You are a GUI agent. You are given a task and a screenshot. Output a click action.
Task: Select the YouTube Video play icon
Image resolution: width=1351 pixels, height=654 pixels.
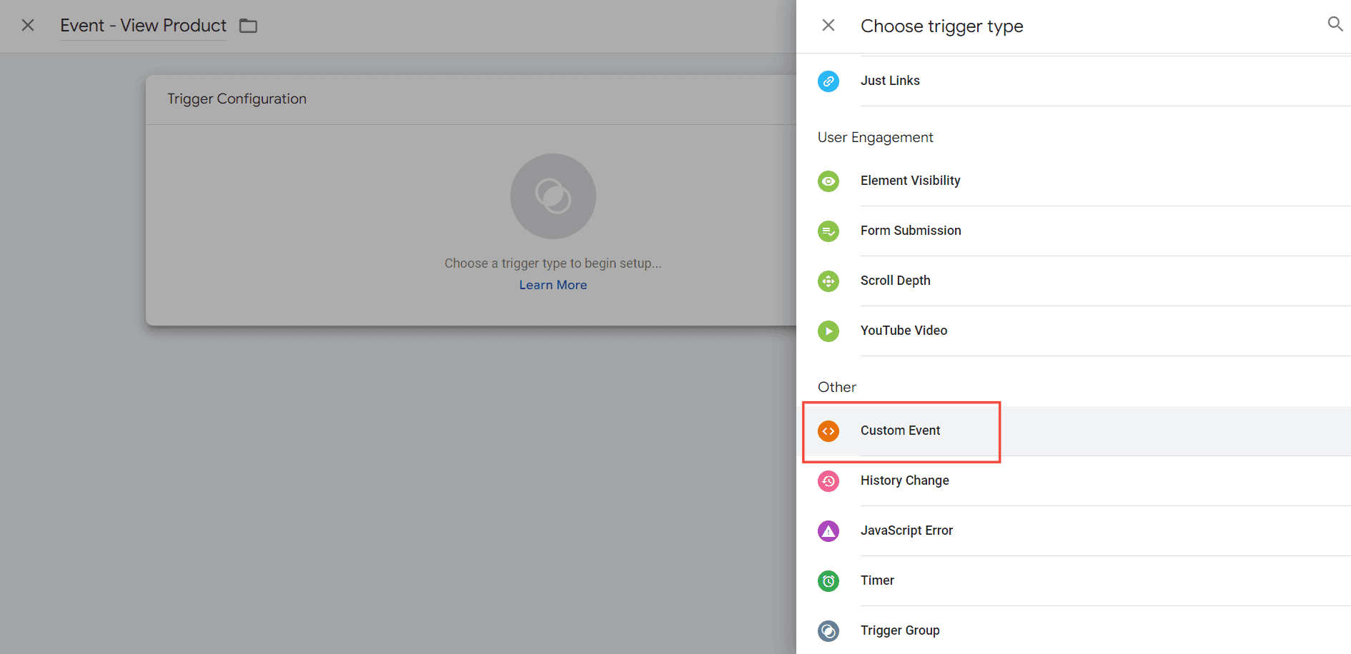(x=828, y=331)
